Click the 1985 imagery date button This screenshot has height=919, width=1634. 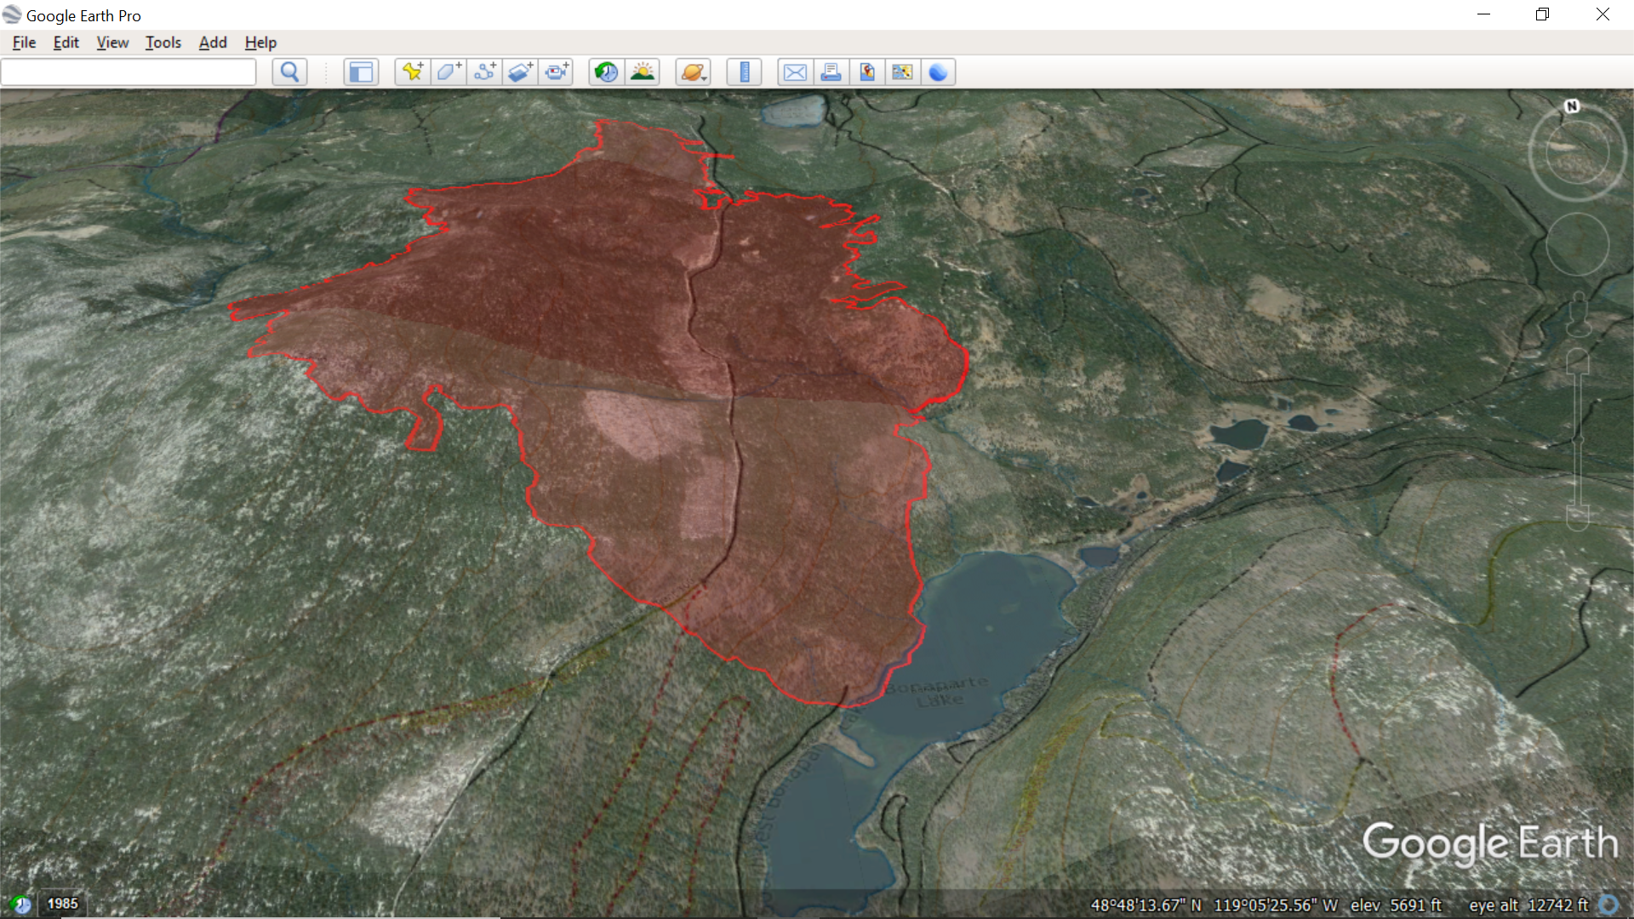62,904
